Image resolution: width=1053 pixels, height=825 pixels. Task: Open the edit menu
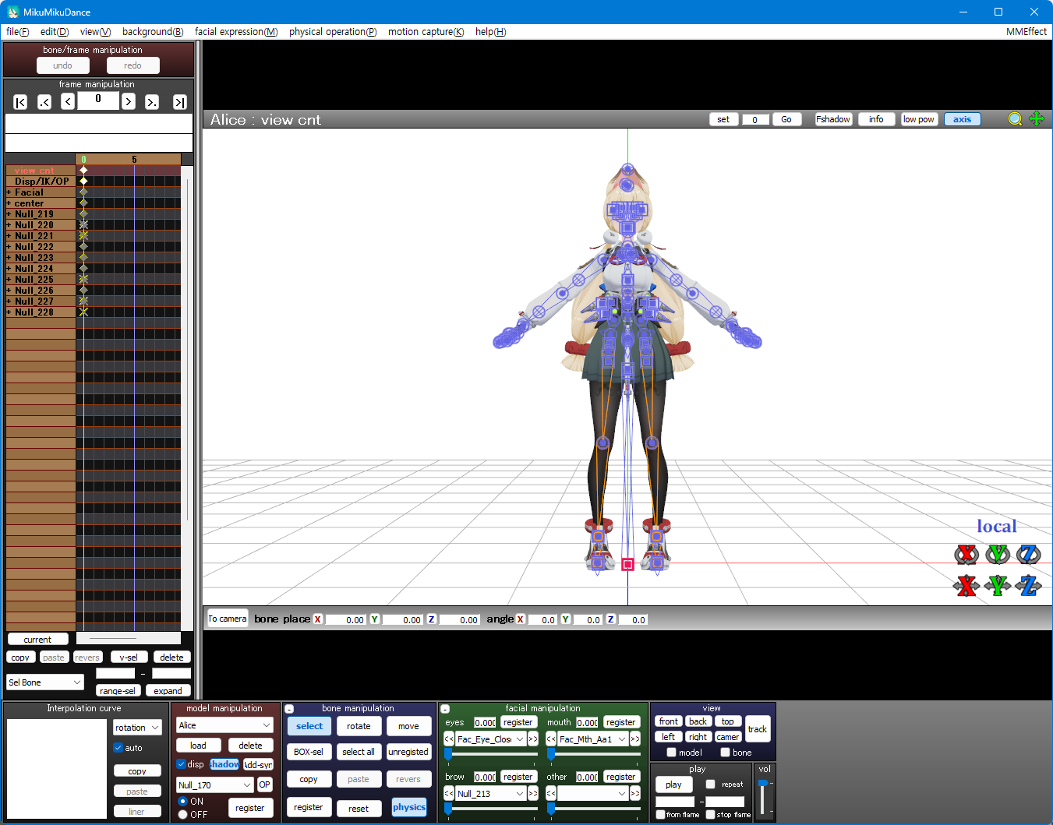coord(55,32)
